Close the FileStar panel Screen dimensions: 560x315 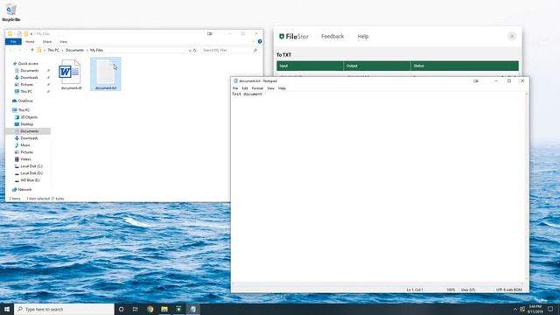512,36
